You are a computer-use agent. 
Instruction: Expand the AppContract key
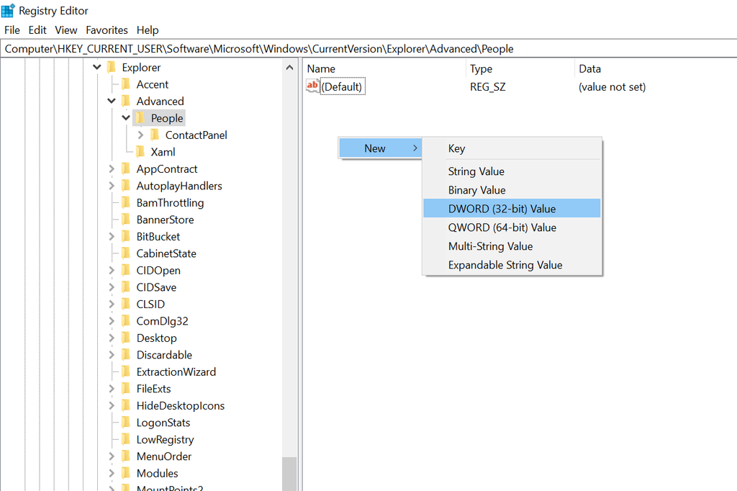(112, 168)
